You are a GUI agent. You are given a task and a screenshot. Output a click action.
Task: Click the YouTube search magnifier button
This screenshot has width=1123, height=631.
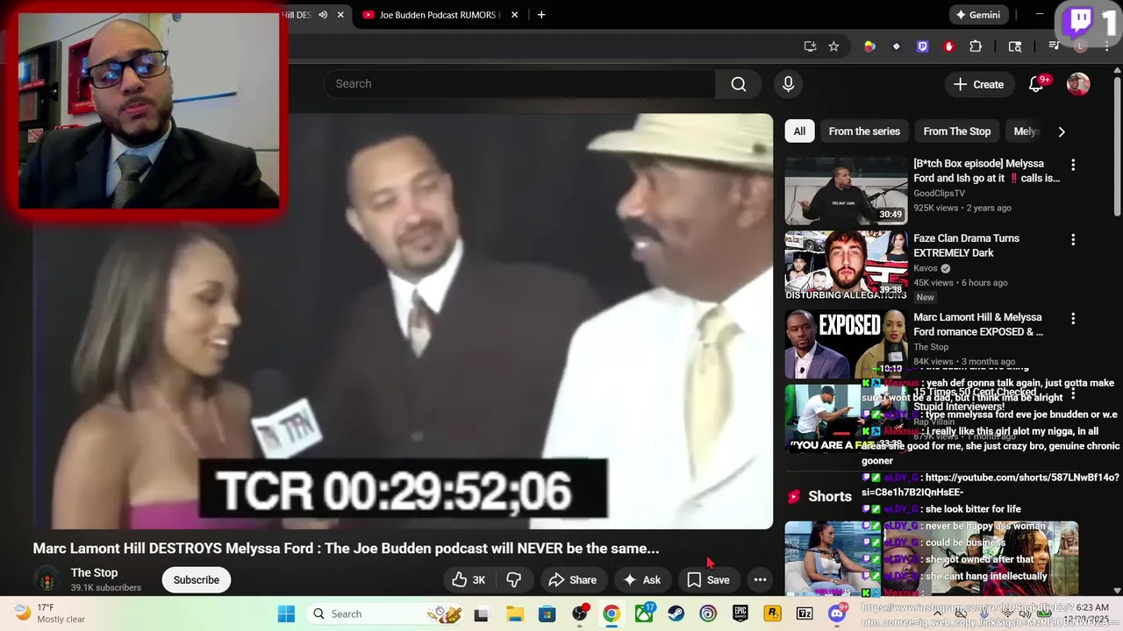point(739,84)
